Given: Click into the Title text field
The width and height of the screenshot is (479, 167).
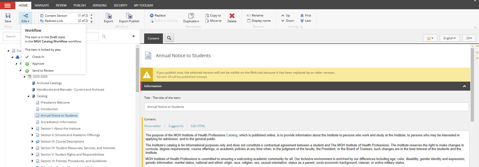Looking at the screenshot, I should click(x=306, y=107).
